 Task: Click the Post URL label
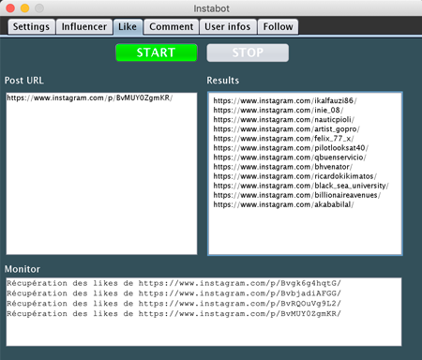(x=24, y=81)
